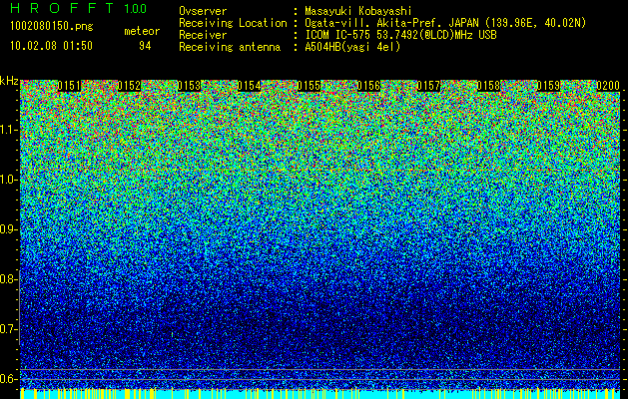
Task: Click the 0.7 frequency axis label
Action: tap(8, 329)
